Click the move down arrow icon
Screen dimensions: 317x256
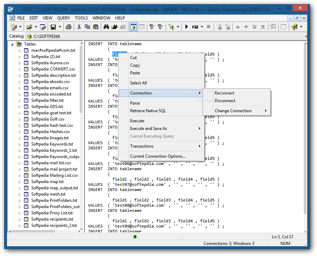(246, 27)
